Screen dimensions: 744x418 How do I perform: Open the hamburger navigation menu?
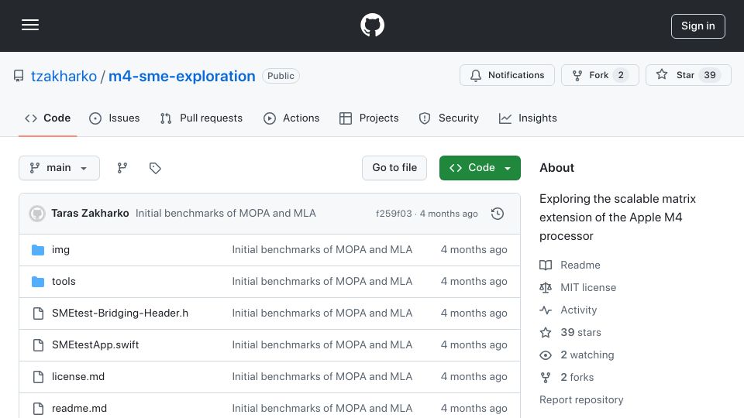click(30, 25)
